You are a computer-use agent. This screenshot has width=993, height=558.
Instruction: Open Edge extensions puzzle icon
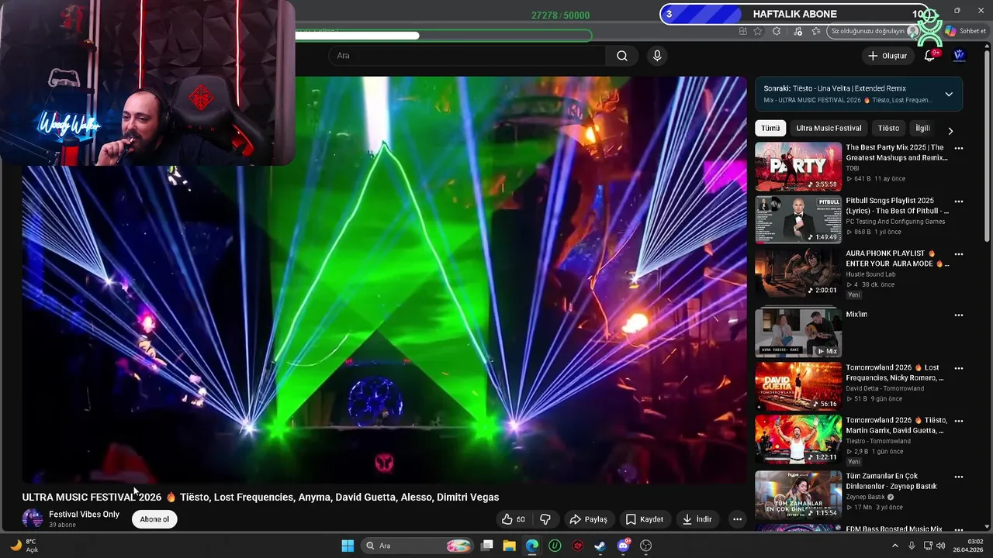pyautogui.click(x=777, y=31)
